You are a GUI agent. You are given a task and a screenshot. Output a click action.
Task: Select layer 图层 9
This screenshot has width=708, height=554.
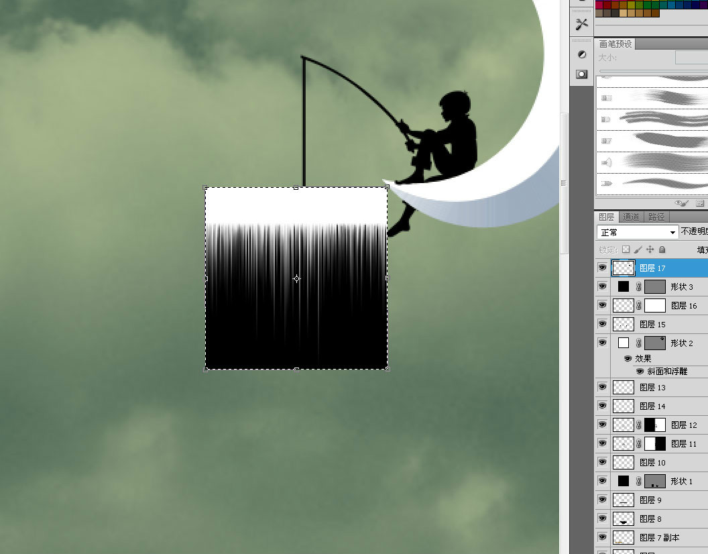(660, 500)
